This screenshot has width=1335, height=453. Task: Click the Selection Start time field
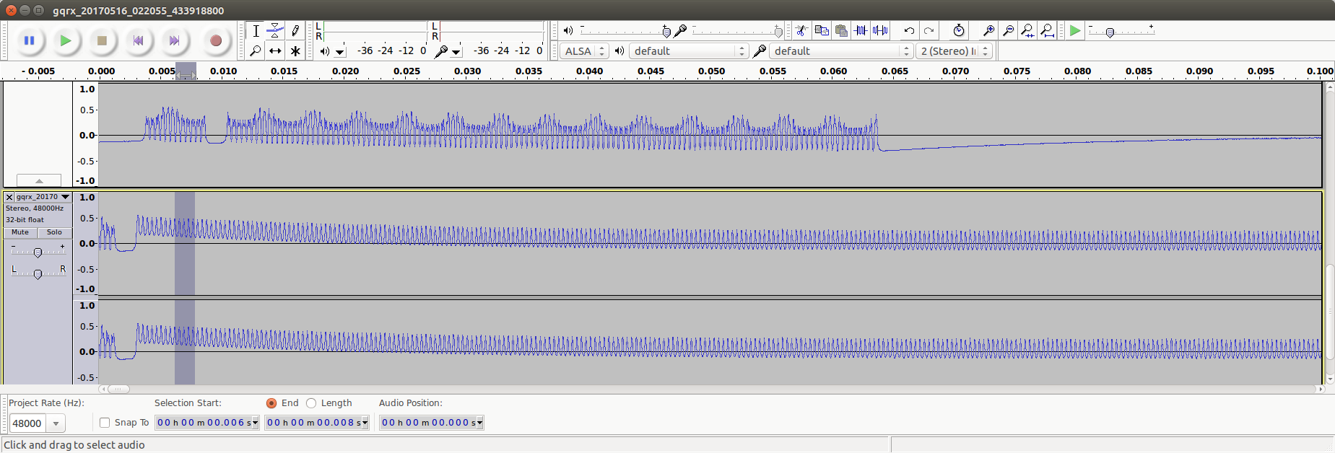point(206,423)
